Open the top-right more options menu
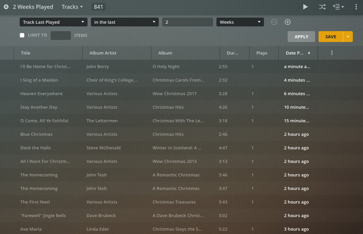 point(356,7)
